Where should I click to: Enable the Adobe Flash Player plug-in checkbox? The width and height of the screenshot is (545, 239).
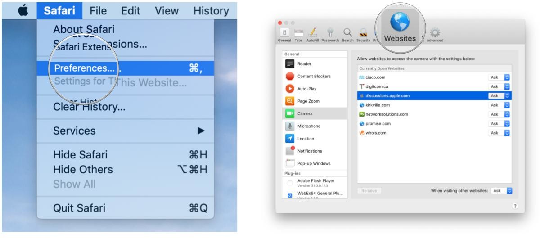289,183
